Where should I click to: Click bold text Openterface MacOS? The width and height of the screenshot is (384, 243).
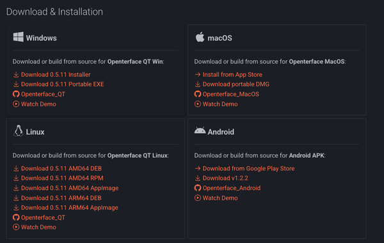[x=317, y=61]
